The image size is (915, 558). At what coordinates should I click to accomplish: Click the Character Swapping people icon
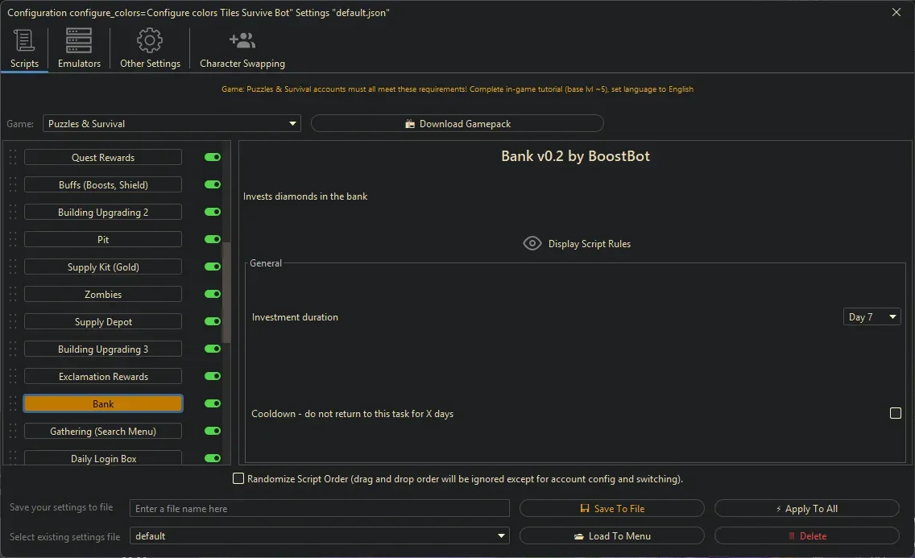pos(241,39)
